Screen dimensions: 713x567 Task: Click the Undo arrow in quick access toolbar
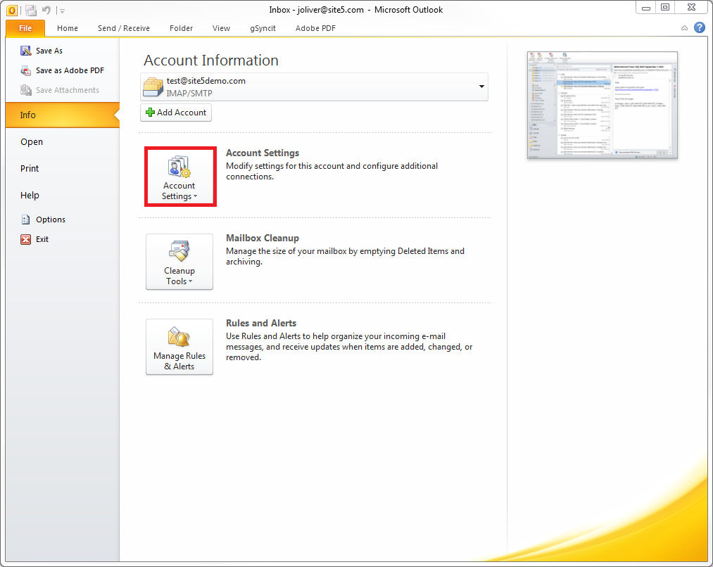[x=46, y=10]
